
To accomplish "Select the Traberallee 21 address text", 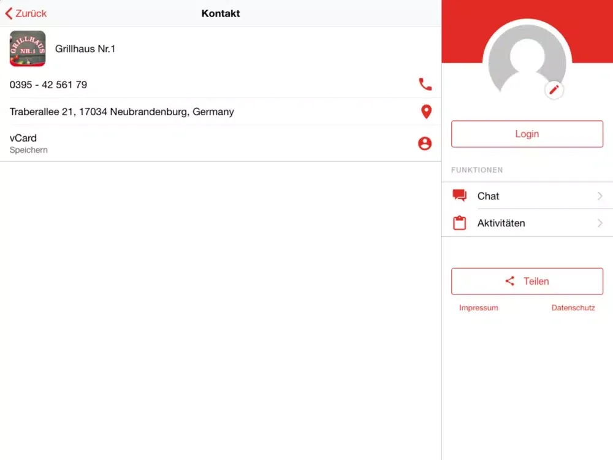I will (121, 112).
